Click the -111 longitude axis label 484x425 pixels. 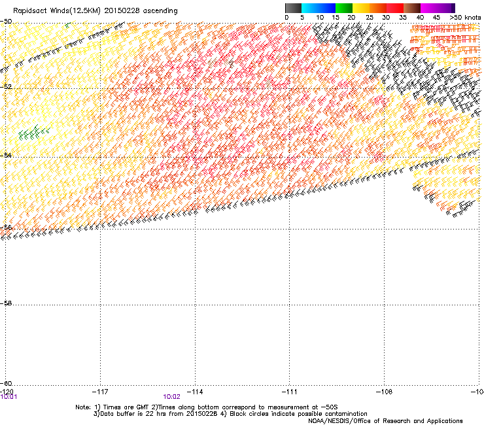290,392
